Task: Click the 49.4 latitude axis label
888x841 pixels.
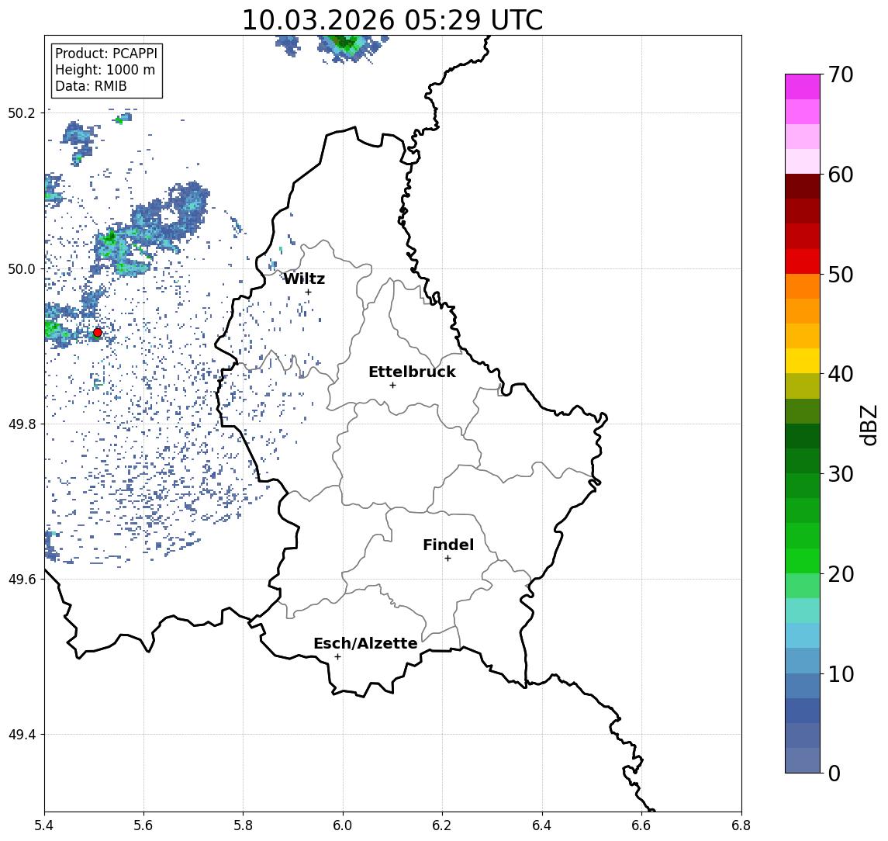Action: (22, 735)
